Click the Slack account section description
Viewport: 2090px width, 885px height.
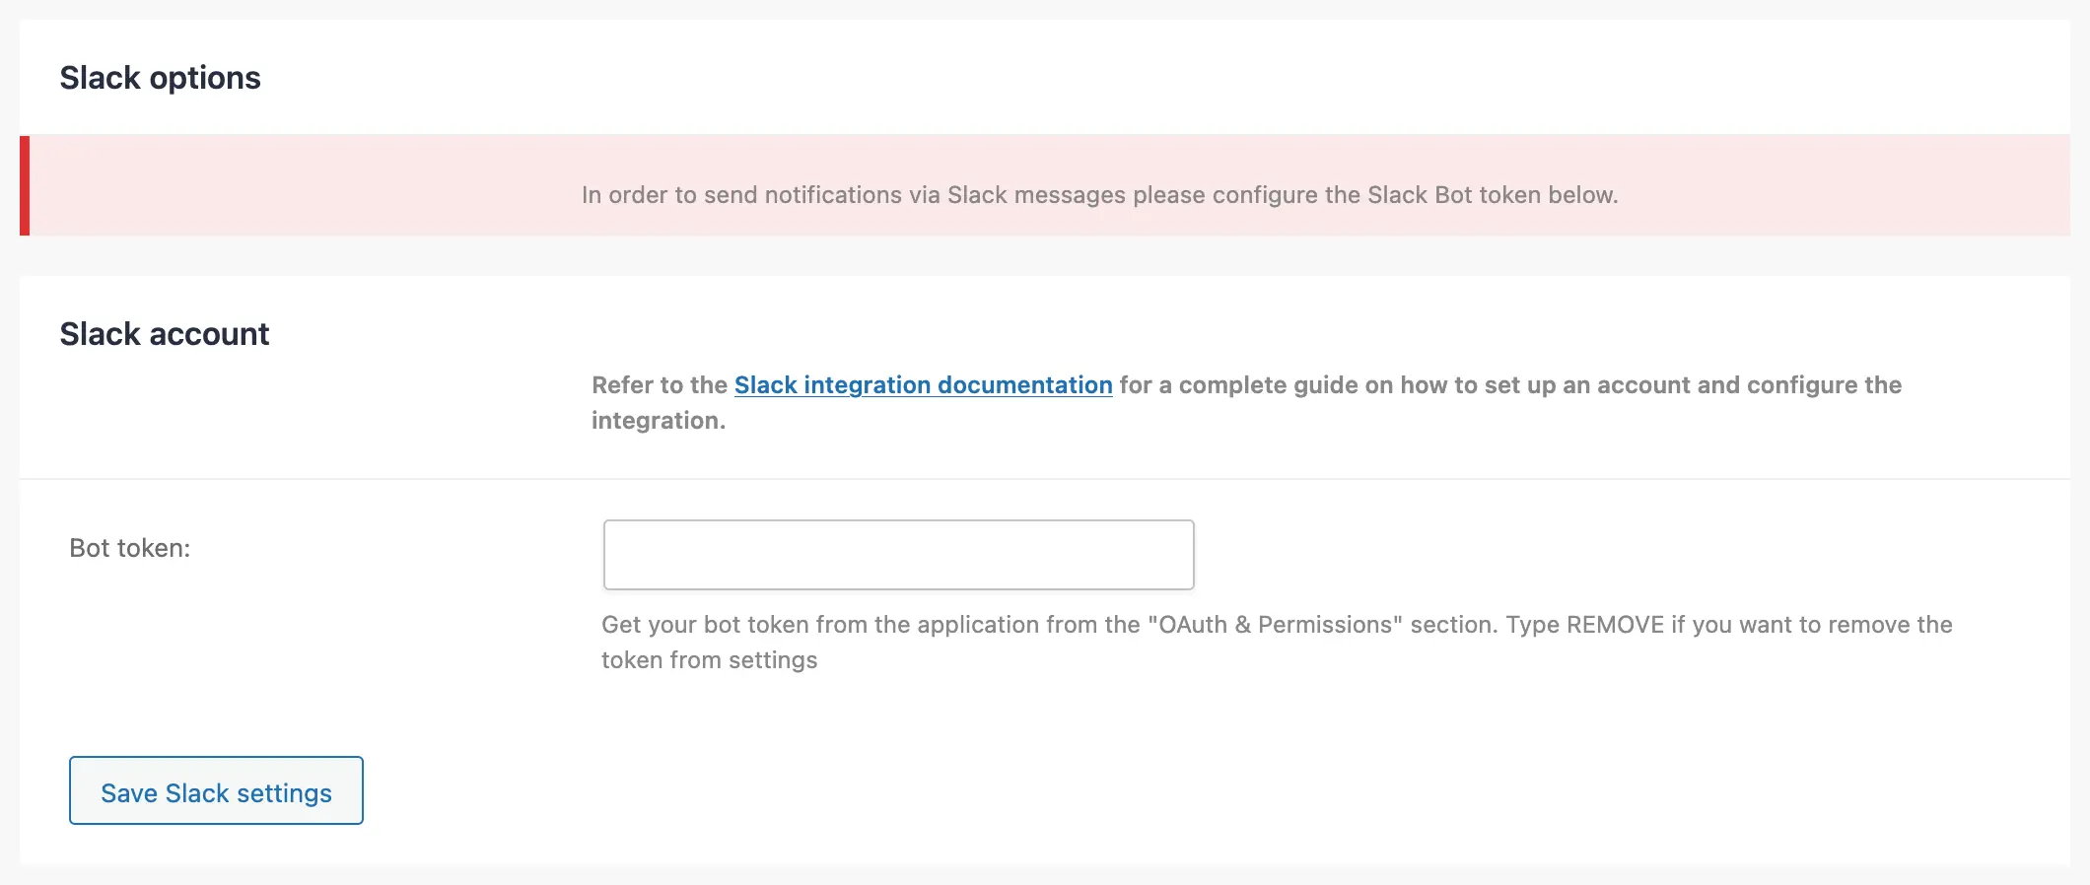click(1245, 401)
